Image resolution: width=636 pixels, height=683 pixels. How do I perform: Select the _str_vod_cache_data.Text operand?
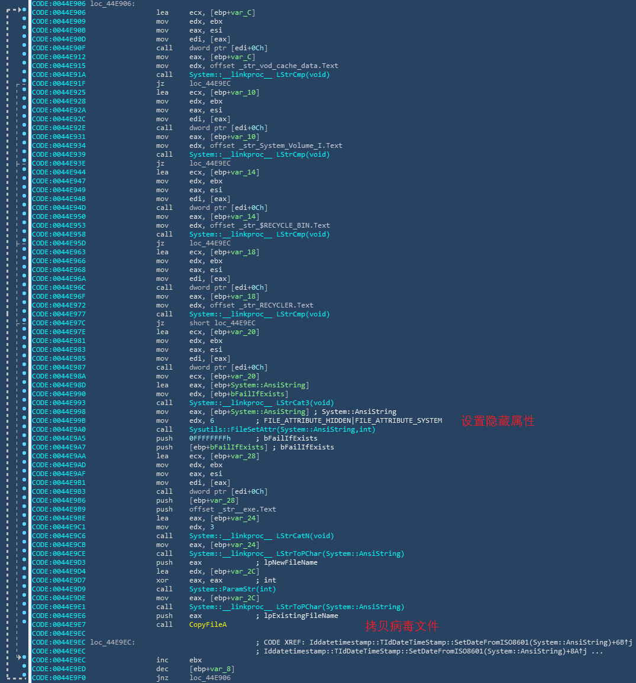274,66
